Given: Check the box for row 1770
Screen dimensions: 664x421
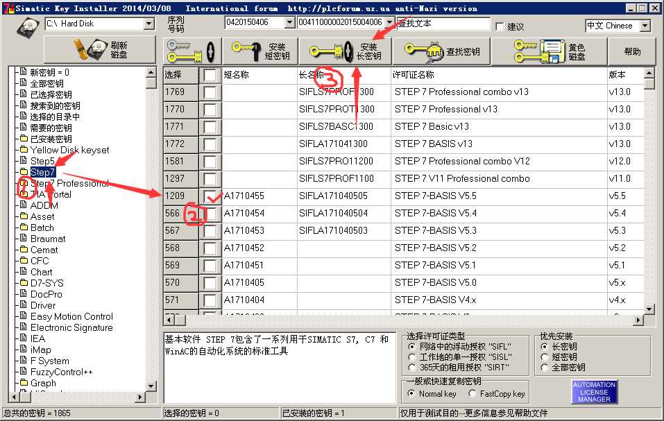Looking at the screenshot, I should pos(210,110).
